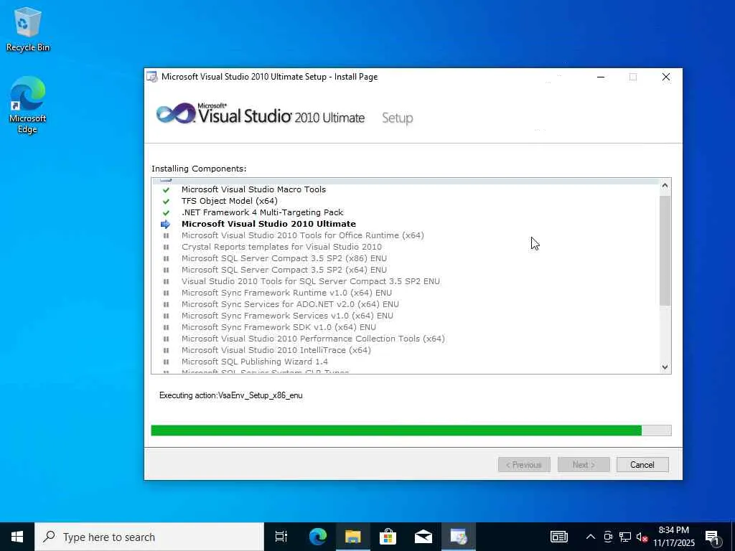The height and width of the screenshot is (551, 735).
Task: Click checkmark beside .NET Framework 4 Multi-Targeting Pack
Action: pyautogui.click(x=166, y=212)
